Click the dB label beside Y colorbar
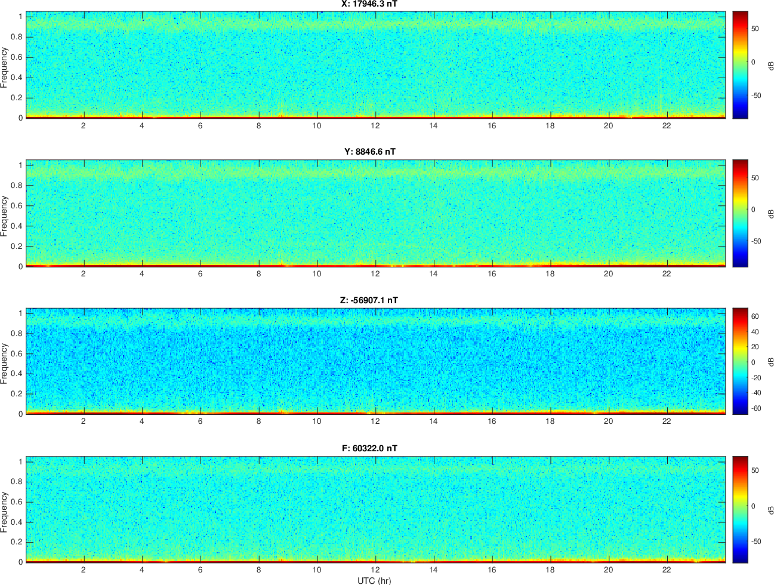774x585 pixels. point(770,213)
